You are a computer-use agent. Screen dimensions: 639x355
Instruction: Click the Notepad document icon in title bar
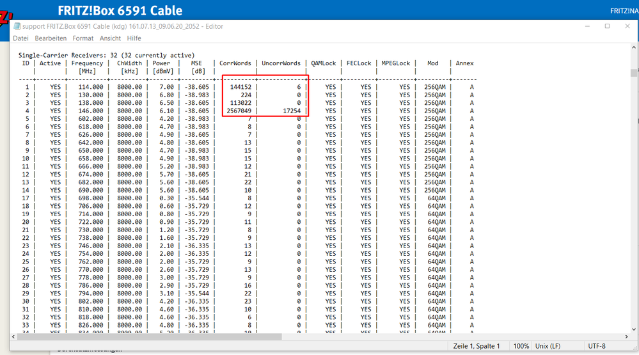(17, 26)
